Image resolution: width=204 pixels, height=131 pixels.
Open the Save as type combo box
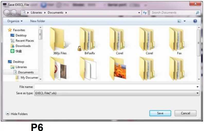(117, 93)
